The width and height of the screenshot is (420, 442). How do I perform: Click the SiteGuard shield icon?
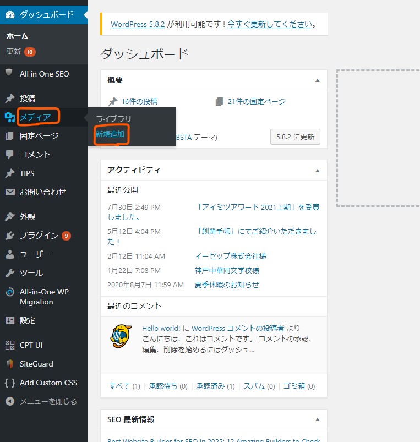[x=10, y=364]
